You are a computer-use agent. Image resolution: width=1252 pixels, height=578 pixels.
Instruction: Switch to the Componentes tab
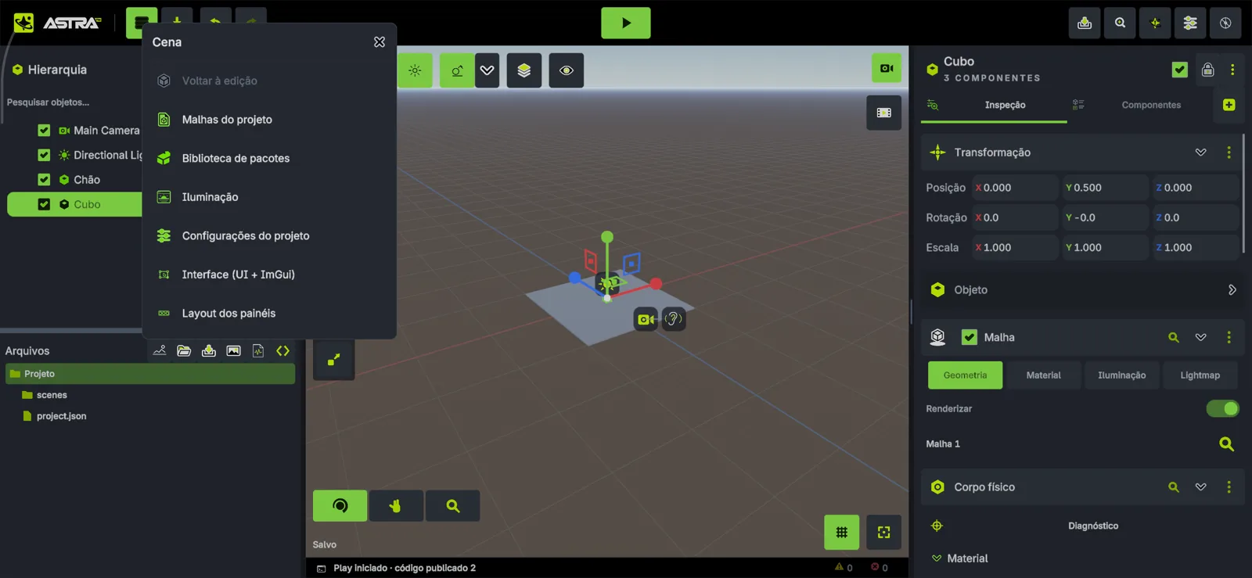(x=1151, y=105)
